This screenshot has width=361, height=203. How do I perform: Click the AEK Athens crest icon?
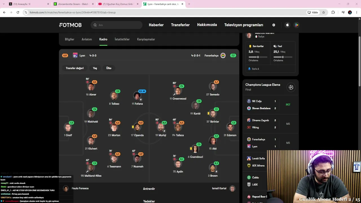[249, 166]
